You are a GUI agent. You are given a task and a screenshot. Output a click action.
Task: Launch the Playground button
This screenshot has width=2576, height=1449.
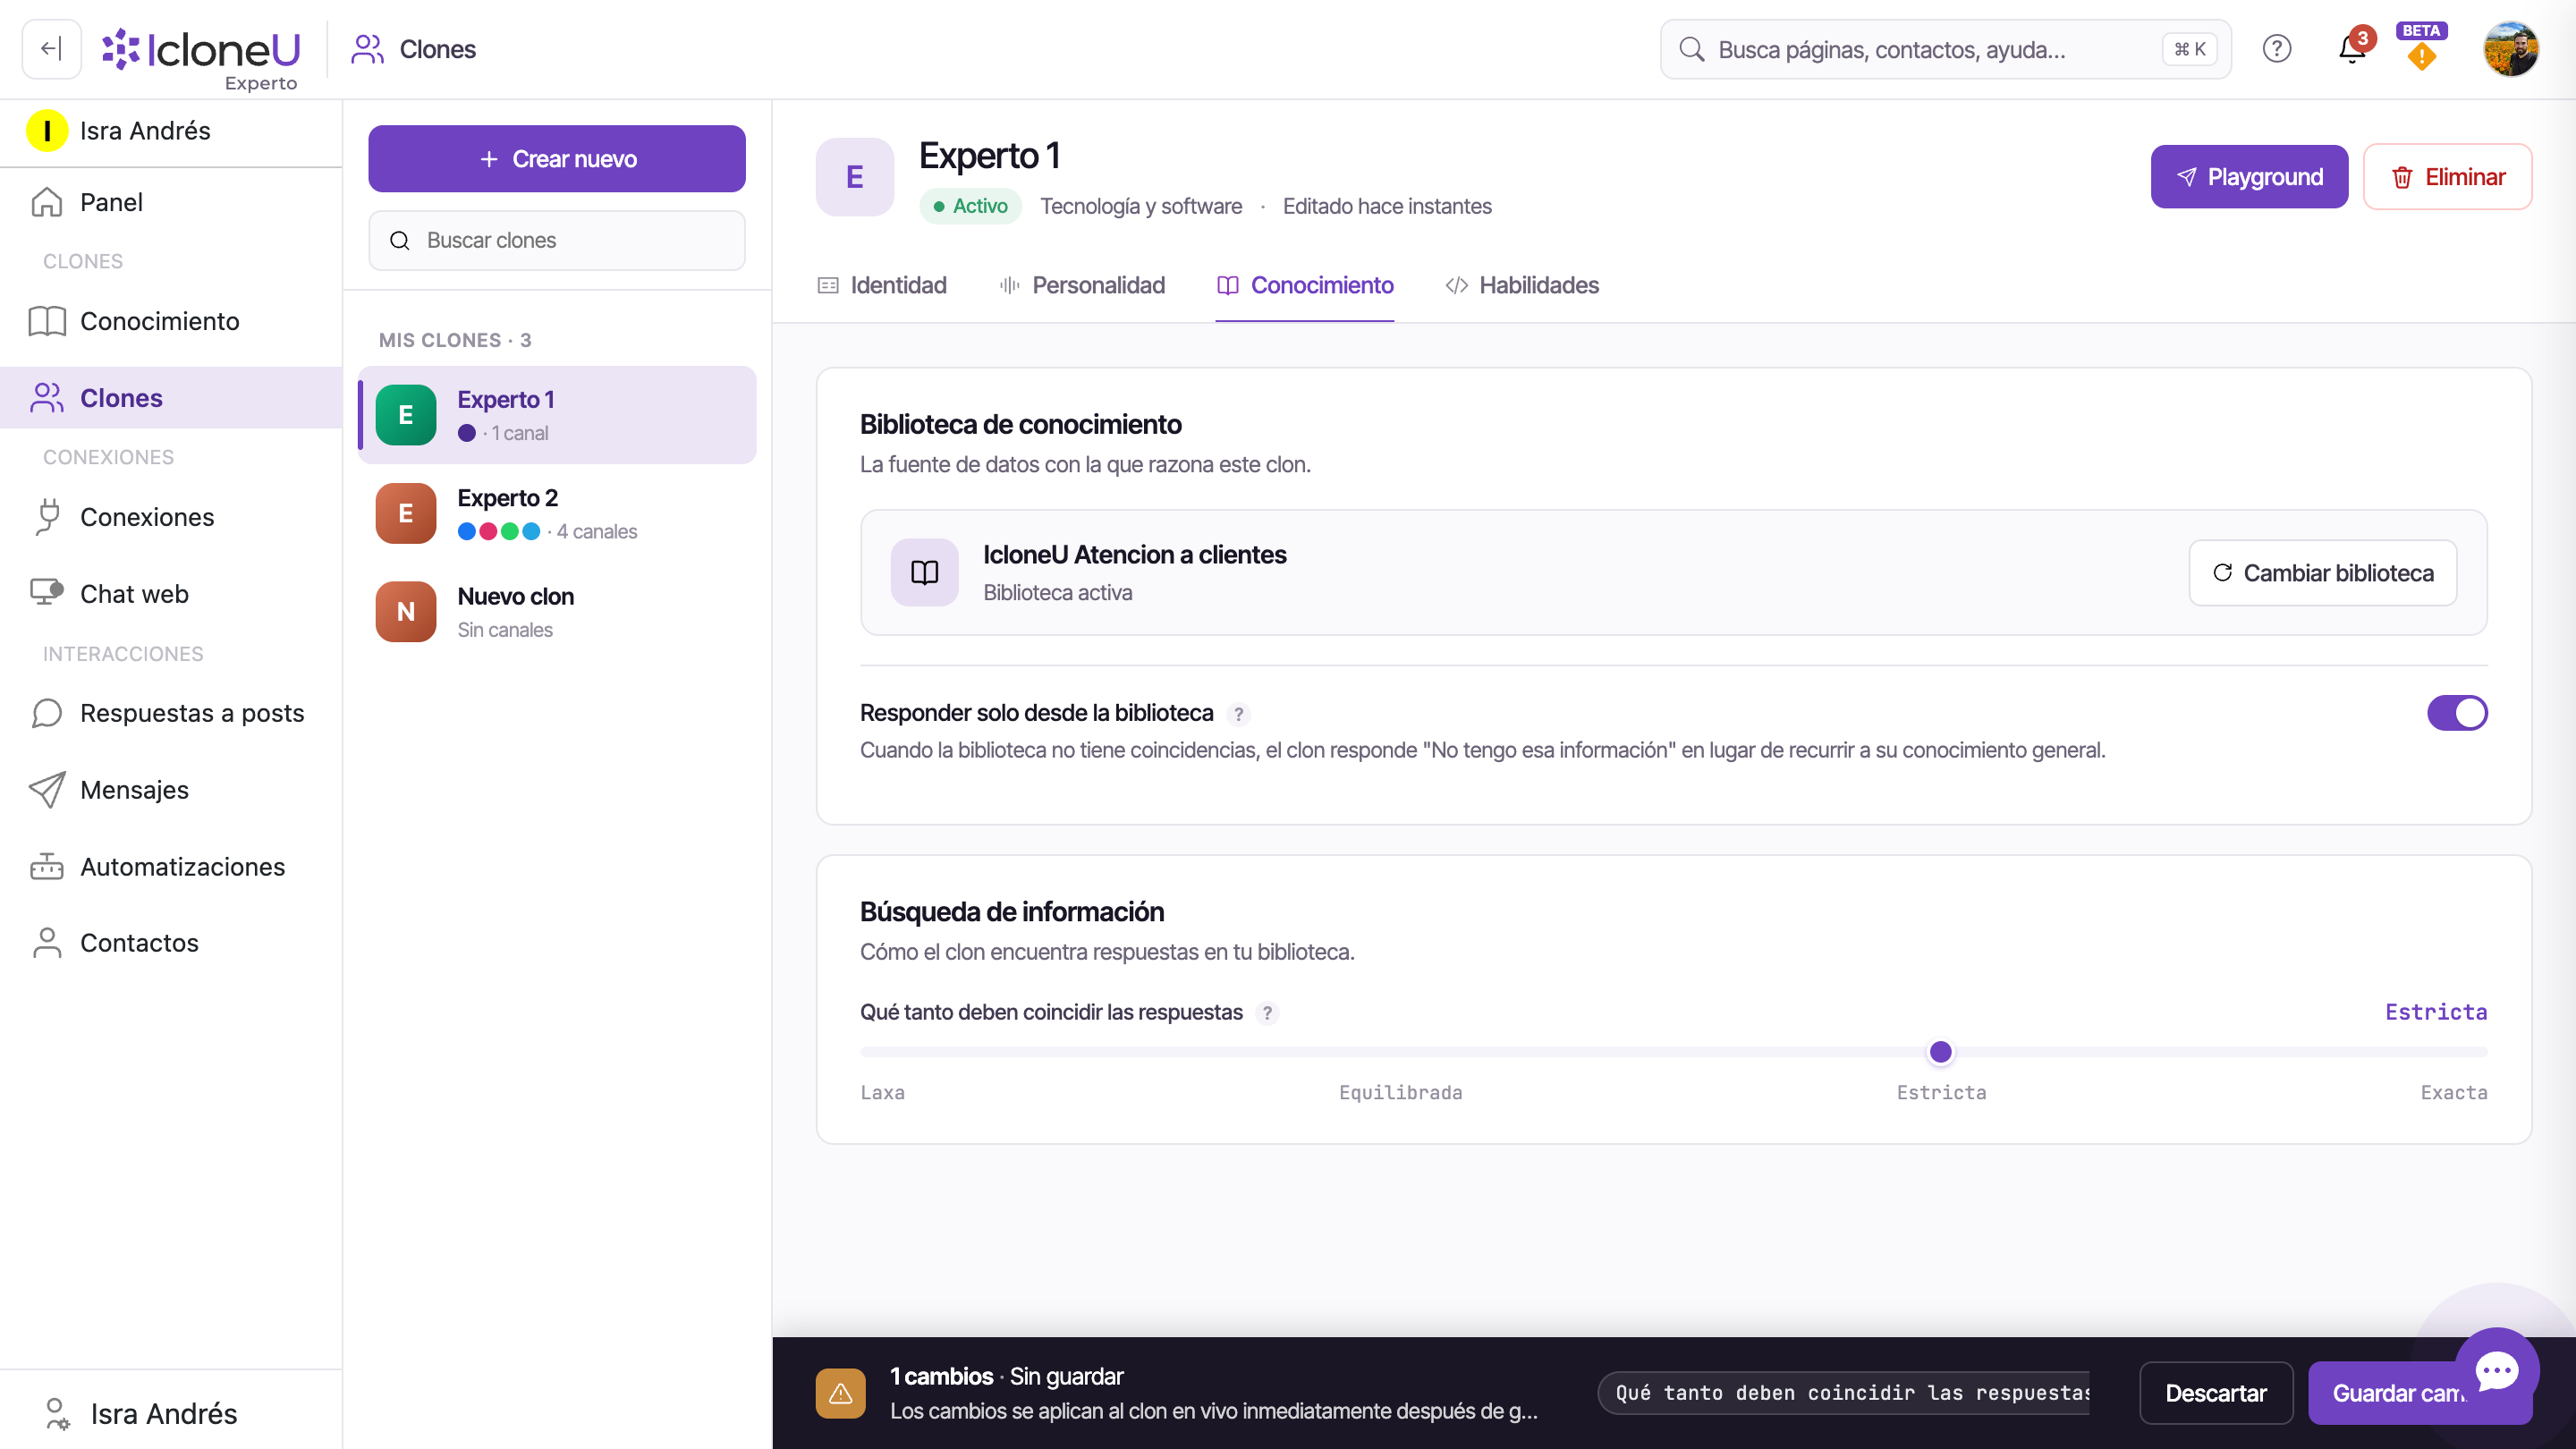pos(2249,177)
